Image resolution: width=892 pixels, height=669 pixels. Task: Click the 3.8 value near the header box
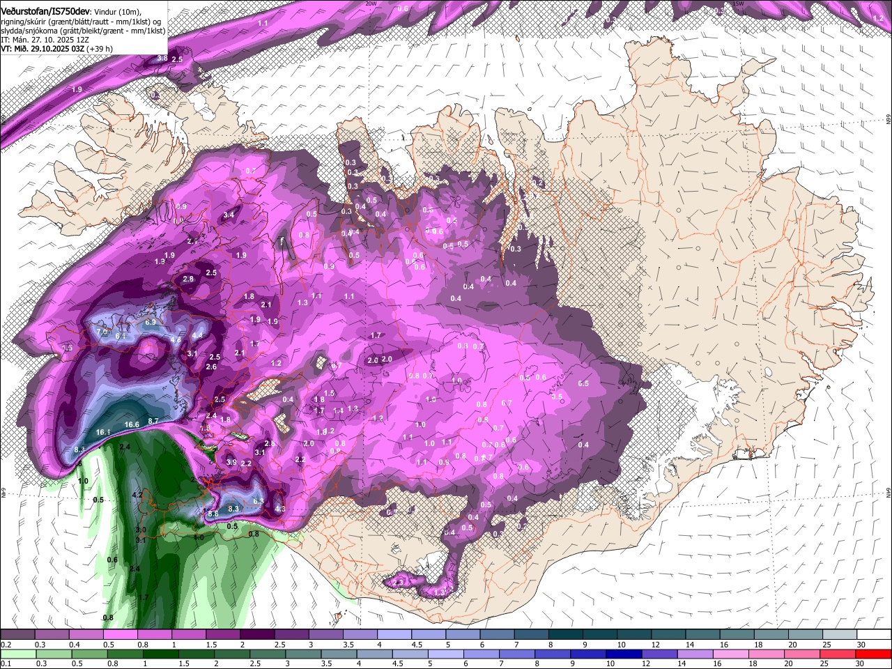[162, 58]
